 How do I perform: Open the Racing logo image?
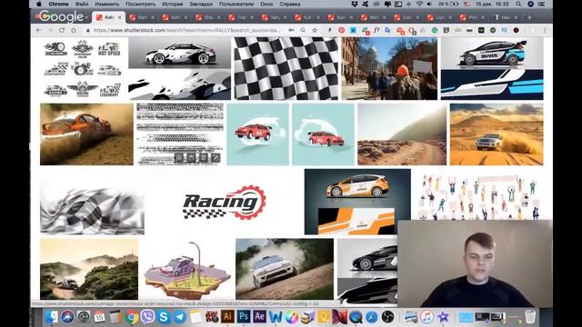pos(225,203)
